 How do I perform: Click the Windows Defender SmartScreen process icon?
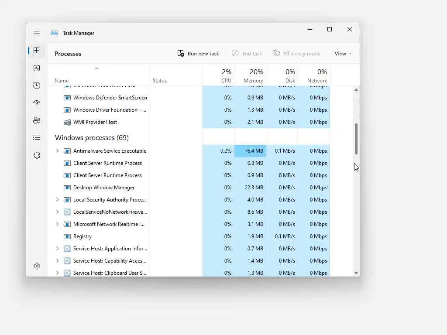(67, 98)
